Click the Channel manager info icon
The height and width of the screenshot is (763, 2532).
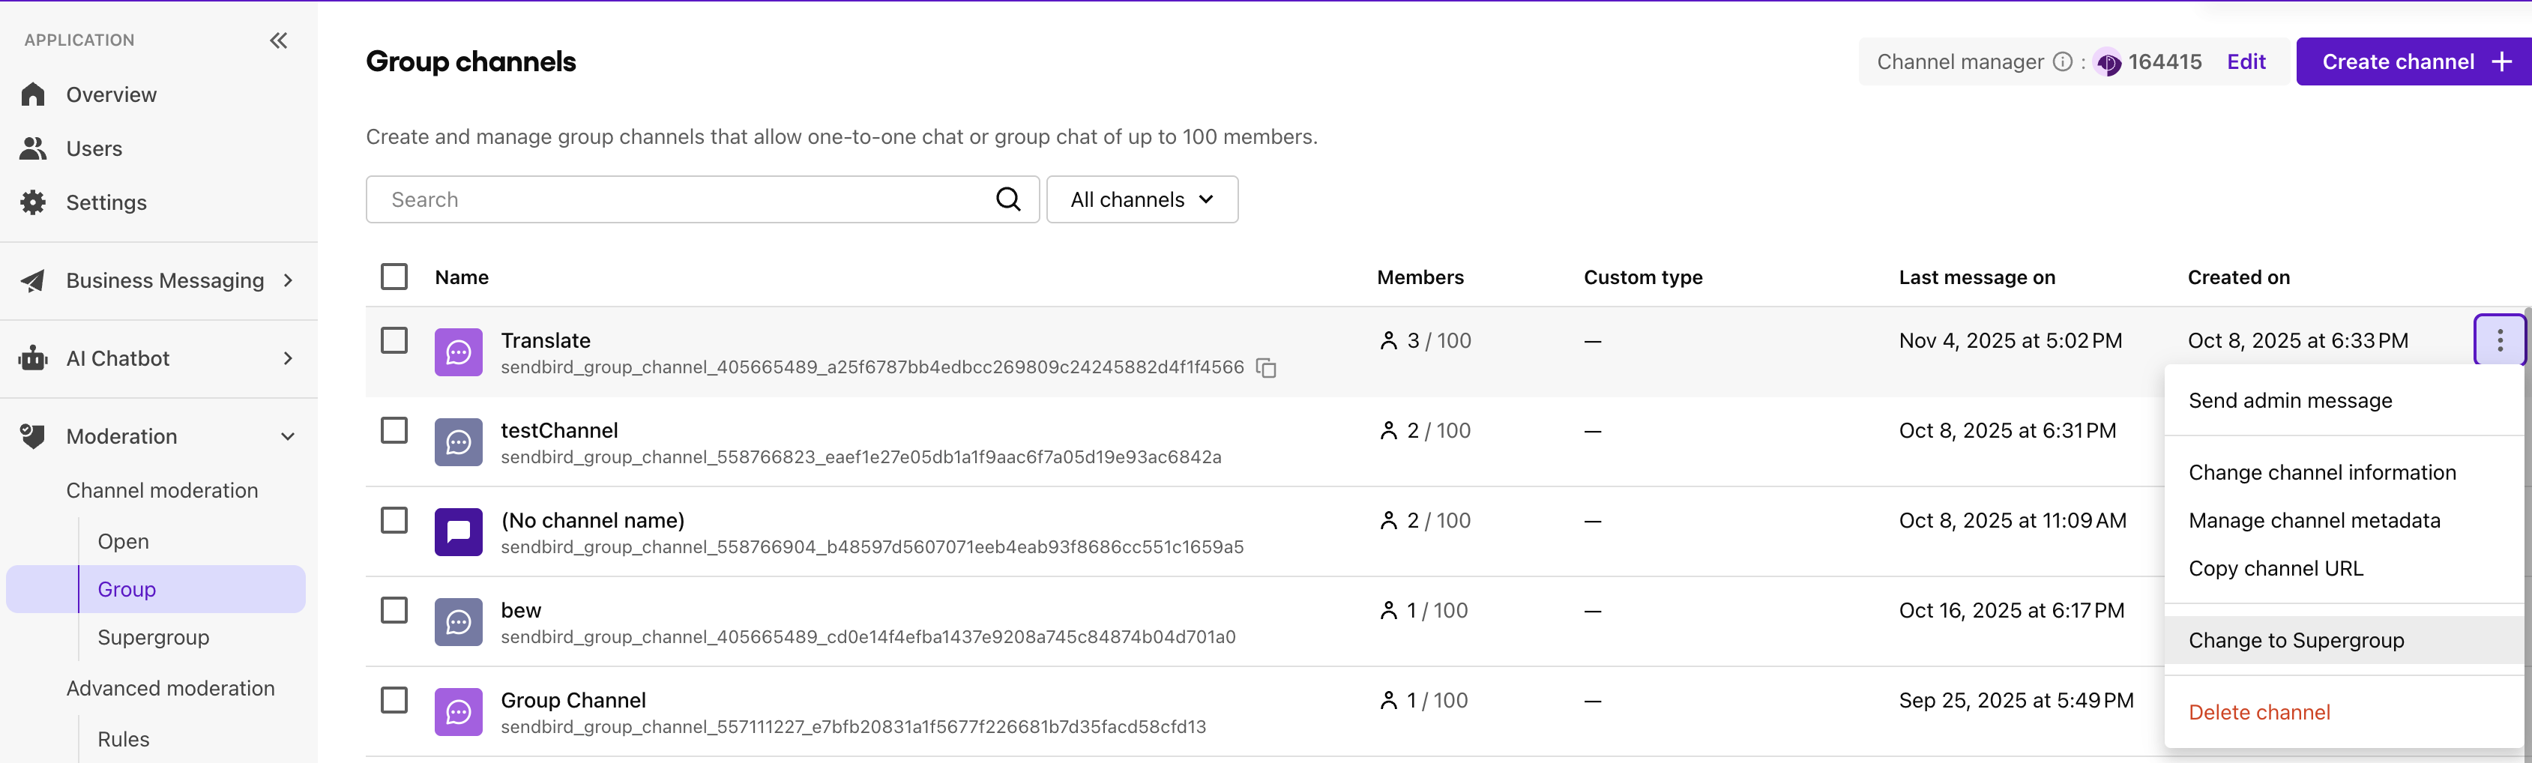tap(2062, 62)
